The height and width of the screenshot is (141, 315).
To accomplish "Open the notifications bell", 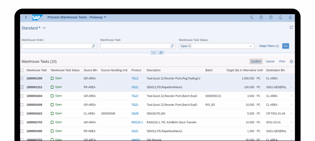I will tap(281, 17).
